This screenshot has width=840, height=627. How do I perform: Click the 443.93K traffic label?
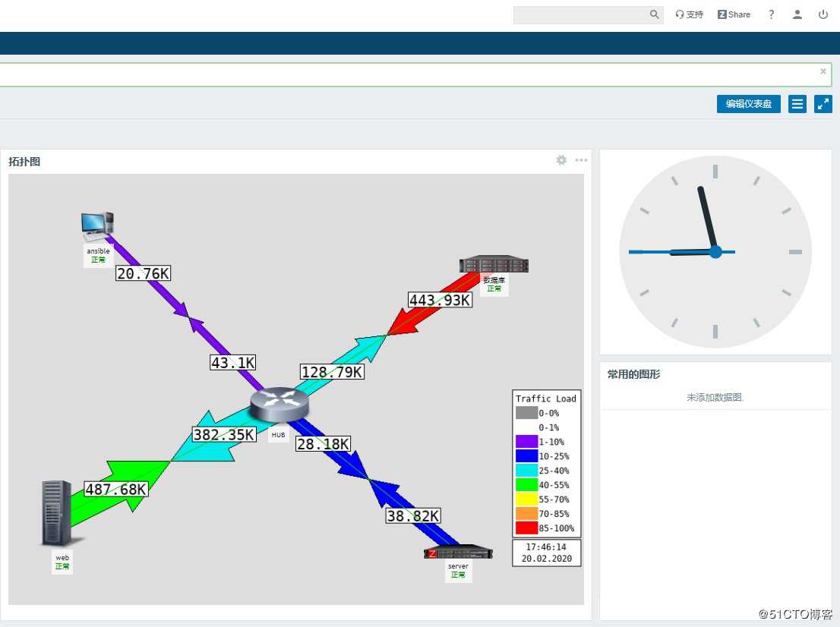click(x=440, y=299)
